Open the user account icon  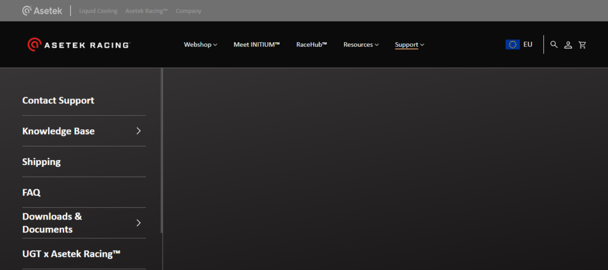pos(568,45)
